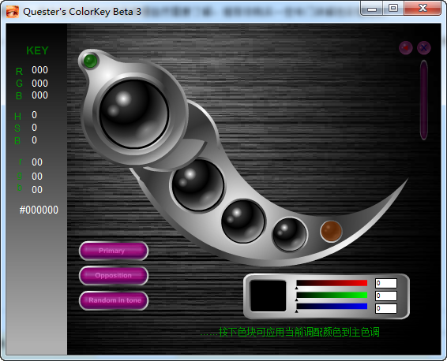
Task: Click the Random in tone button
Action: click(114, 300)
